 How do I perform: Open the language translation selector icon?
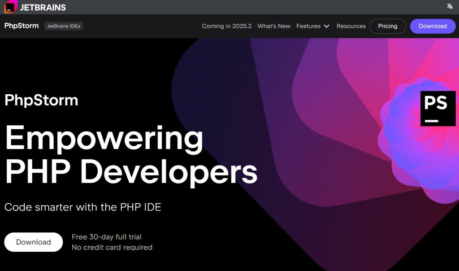pos(450,6)
